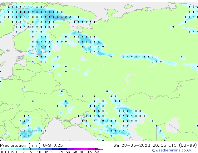
Task: Pick legend swatch between 15 and 20
Action: pos(48,149)
